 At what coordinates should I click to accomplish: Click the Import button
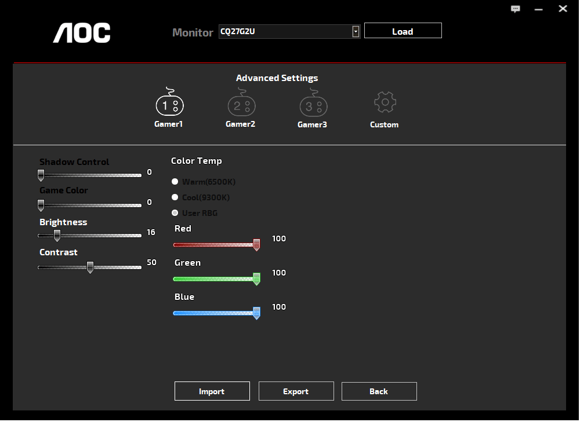point(212,391)
